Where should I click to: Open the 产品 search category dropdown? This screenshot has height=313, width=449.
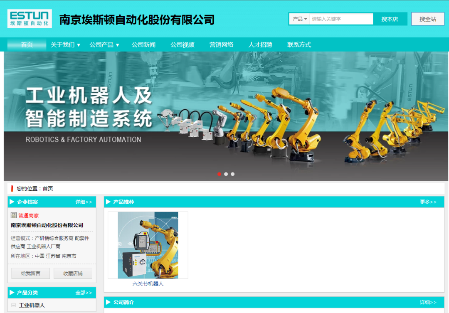(299, 19)
